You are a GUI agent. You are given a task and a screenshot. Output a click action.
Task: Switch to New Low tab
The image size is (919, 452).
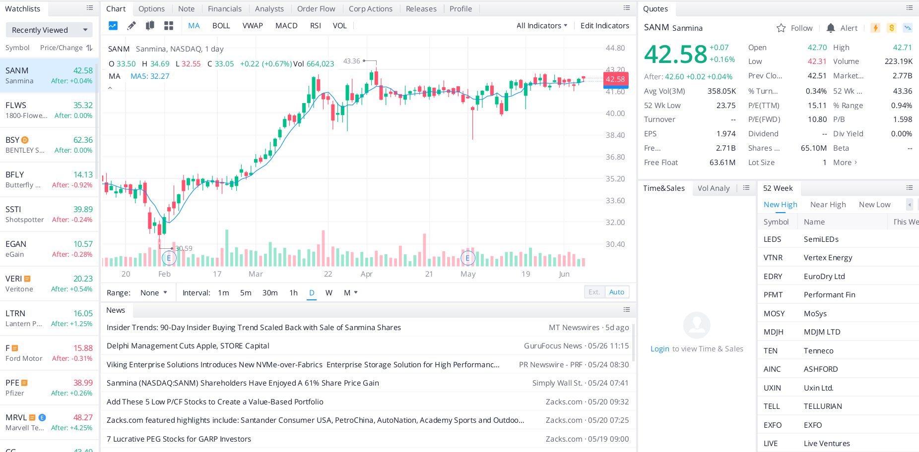874,205
